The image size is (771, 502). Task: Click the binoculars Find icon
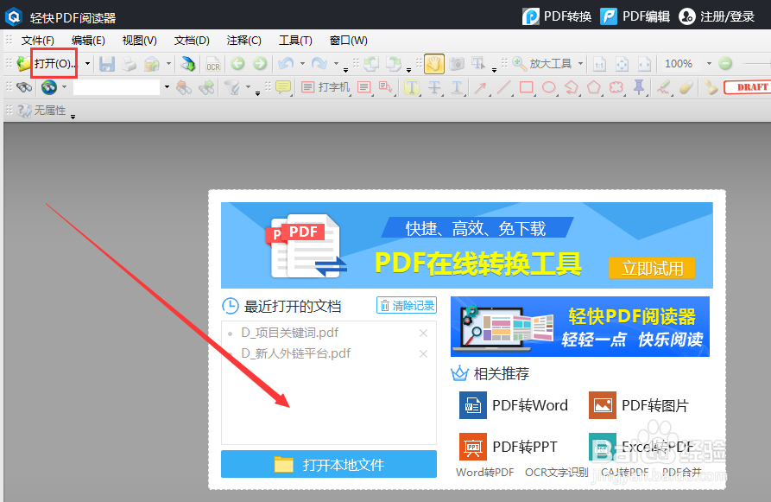(24, 87)
